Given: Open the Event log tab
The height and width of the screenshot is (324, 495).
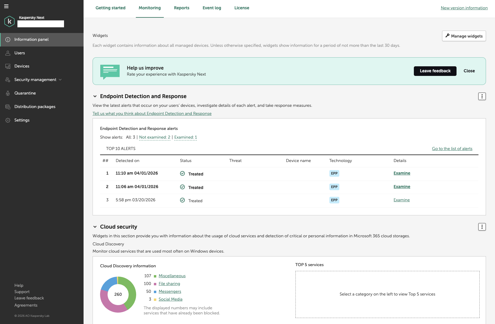Looking at the screenshot, I should 212,8.
